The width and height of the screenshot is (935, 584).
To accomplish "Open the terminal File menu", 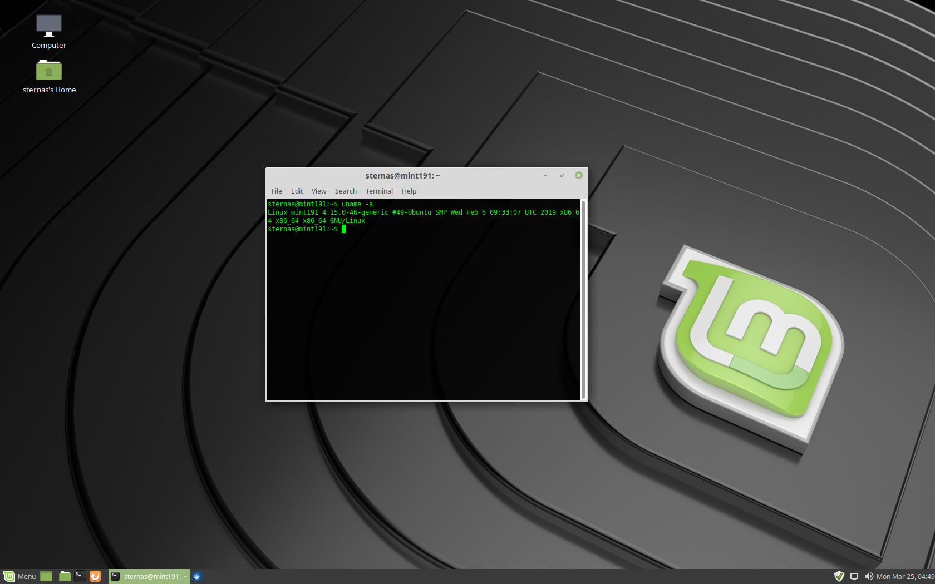I will click(277, 191).
